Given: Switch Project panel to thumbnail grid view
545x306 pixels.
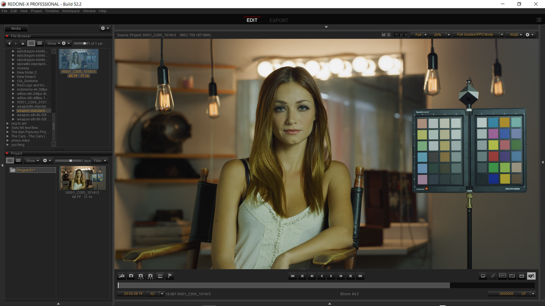Looking at the screenshot, I should (10, 161).
